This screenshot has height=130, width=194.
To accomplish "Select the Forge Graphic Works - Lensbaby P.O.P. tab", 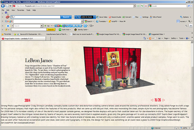I will 23,38.
